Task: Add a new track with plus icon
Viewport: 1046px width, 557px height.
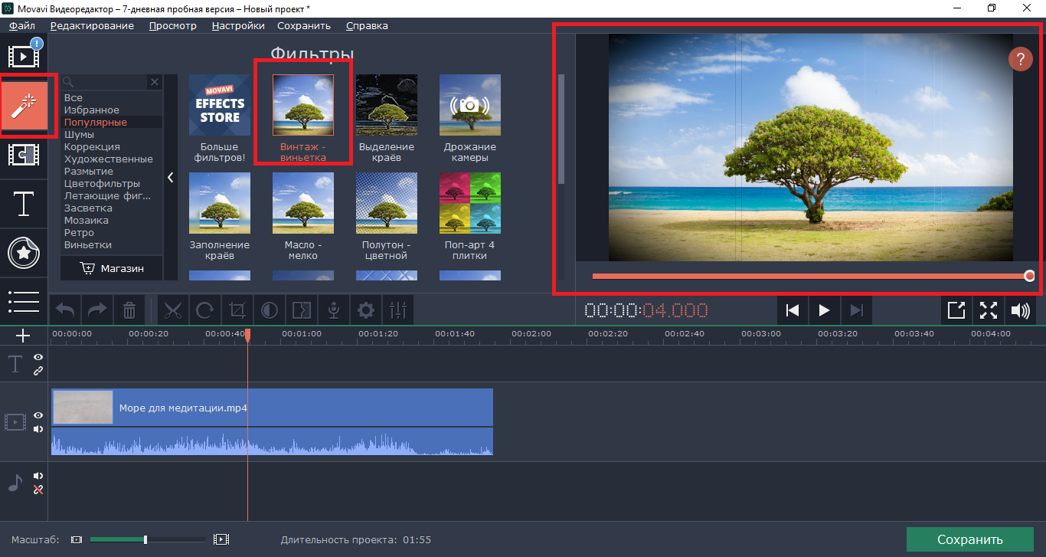Action: click(23, 336)
